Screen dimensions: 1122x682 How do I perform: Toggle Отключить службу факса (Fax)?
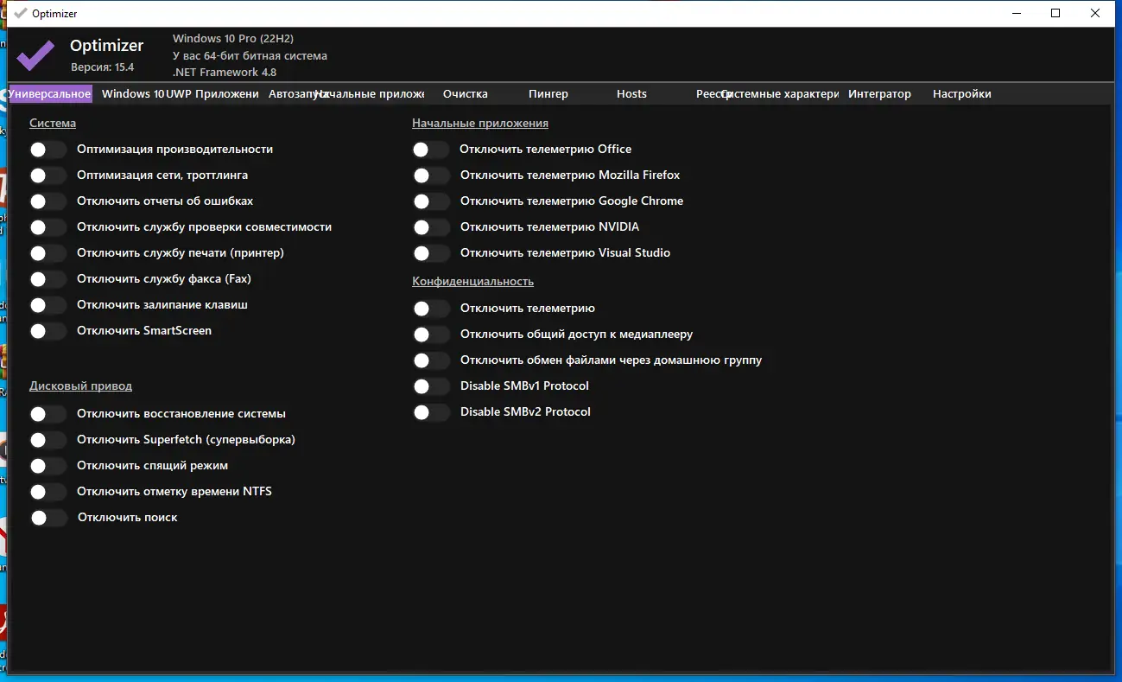click(x=48, y=279)
